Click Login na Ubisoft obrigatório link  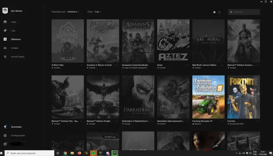pos(134,68)
